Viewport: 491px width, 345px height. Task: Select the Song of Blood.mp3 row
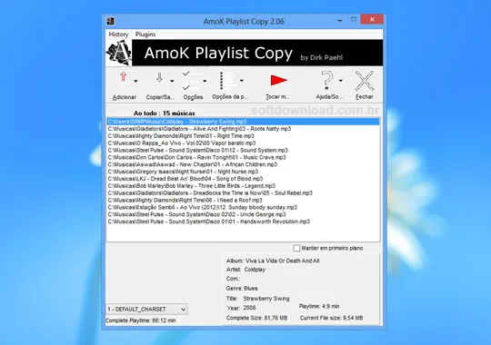click(243, 179)
